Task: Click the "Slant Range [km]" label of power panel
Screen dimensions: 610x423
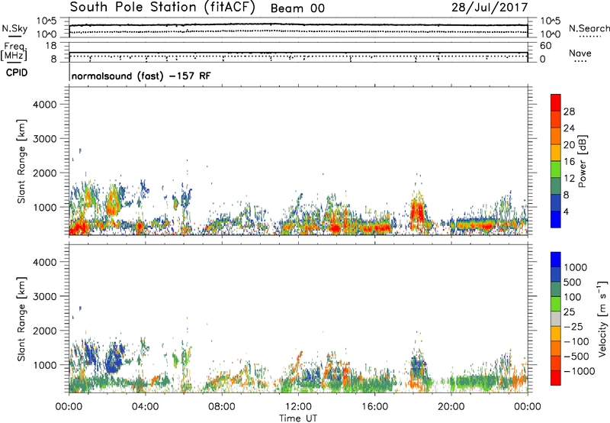Action: (x=21, y=161)
